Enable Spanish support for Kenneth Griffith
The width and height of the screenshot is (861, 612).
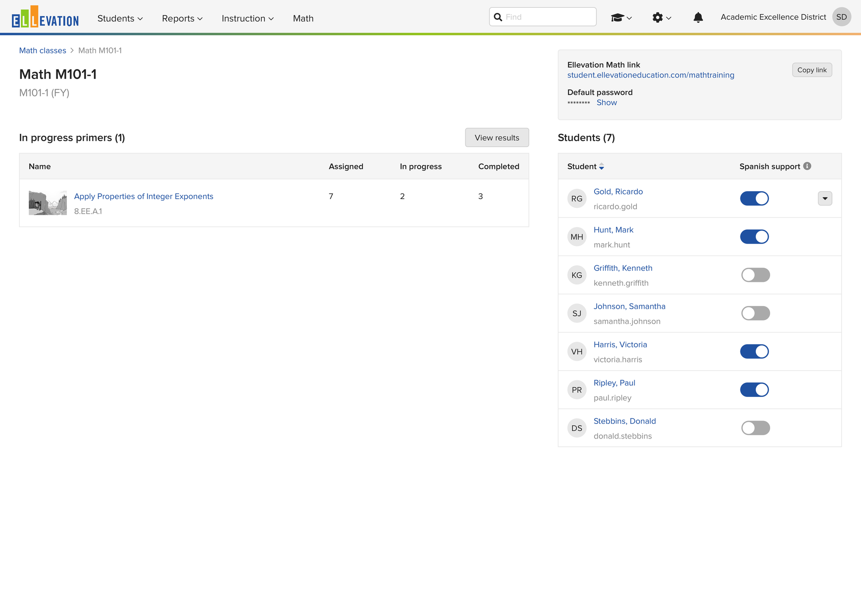pyautogui.click(x=755, y=275)
